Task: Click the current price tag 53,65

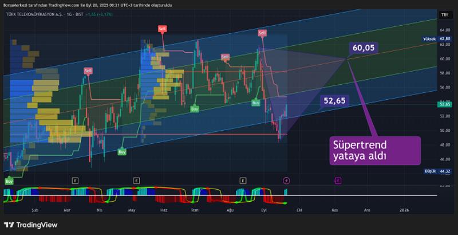Action: [445, 104]
